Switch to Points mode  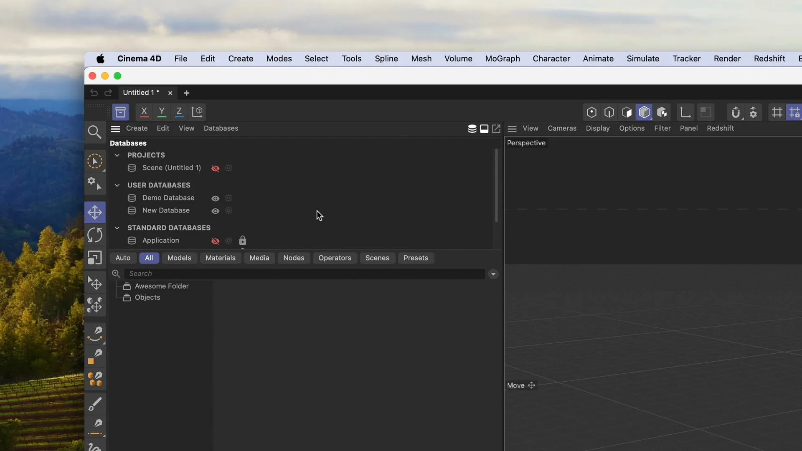click(591, 112)
